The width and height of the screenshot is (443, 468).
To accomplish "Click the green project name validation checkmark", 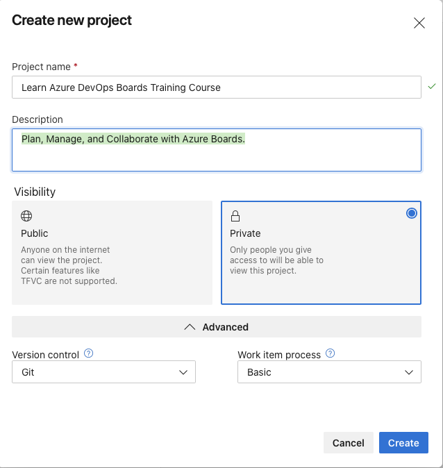I will 432,87.
